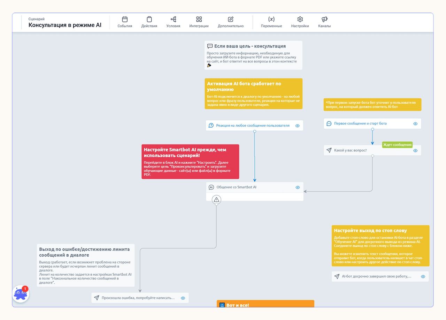This screenshot has width=446, height=320.
Task: Toggle eye on Первое сообщение и старт бота
Action: click(415, 124)
